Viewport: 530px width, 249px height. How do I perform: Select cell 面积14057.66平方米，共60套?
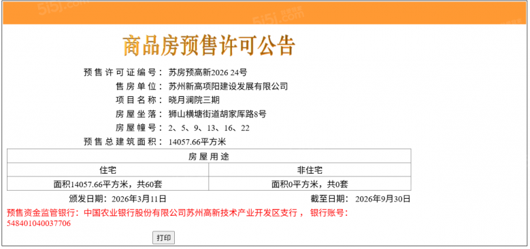(x=107, y=184)
